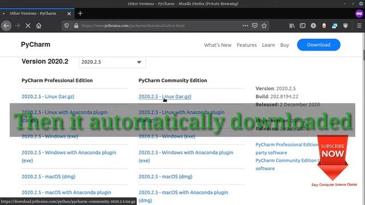Viewport: 365px width, 205px height.
Task: Download Community 2020.2.5 Windows (exe)
Action: pyautogui.click(x=167, y=137)
